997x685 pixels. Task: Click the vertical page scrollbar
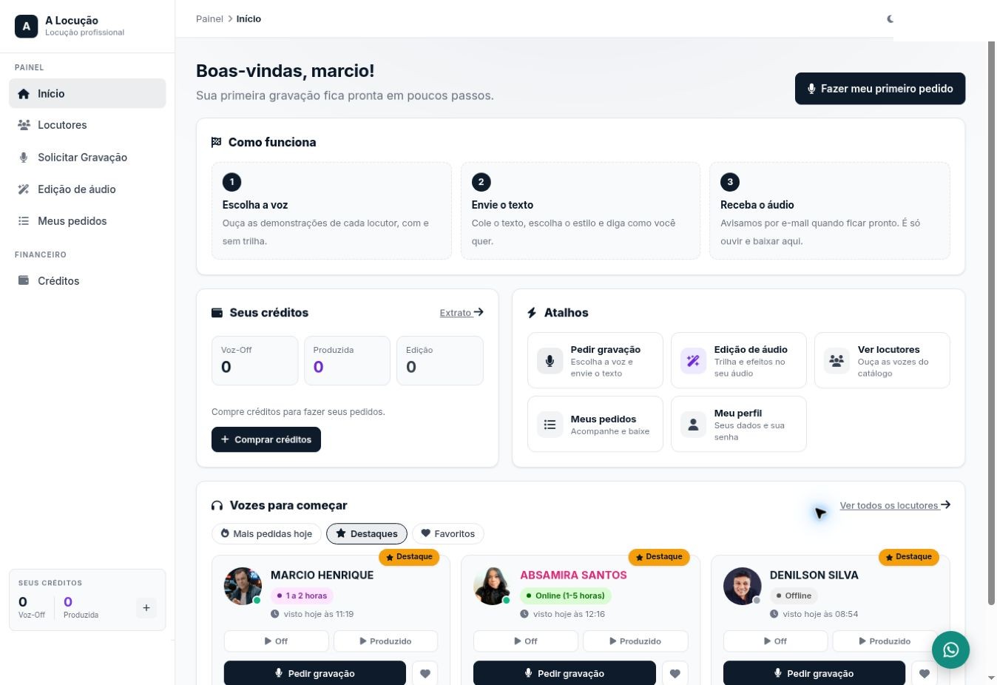(991, 323)
